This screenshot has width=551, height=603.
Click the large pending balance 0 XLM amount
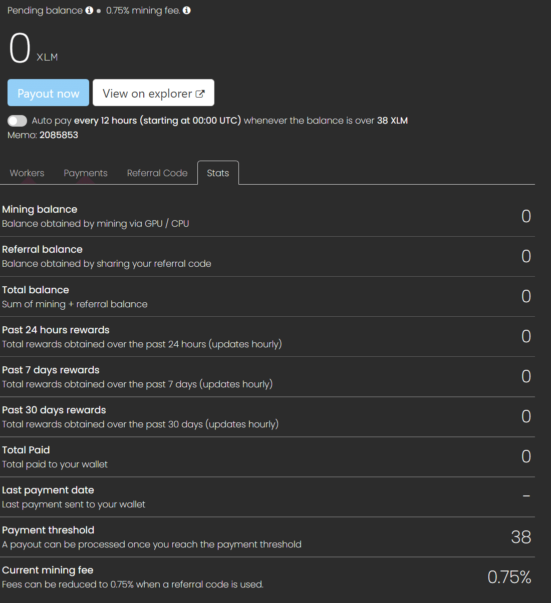point(21,49)
